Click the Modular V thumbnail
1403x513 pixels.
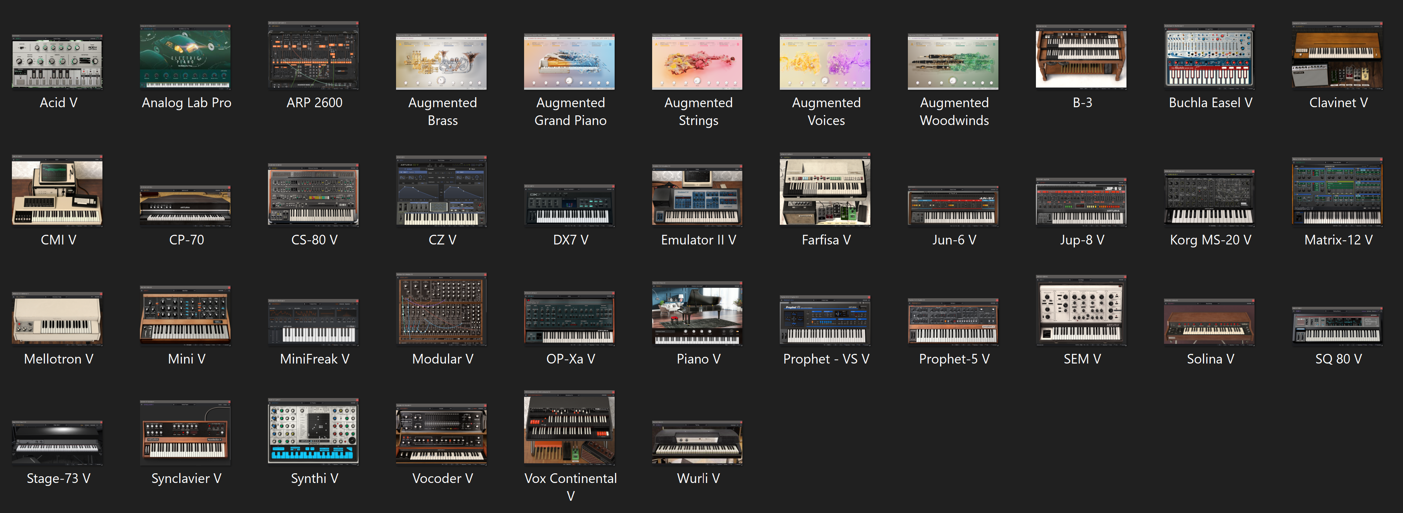(441, 309)
